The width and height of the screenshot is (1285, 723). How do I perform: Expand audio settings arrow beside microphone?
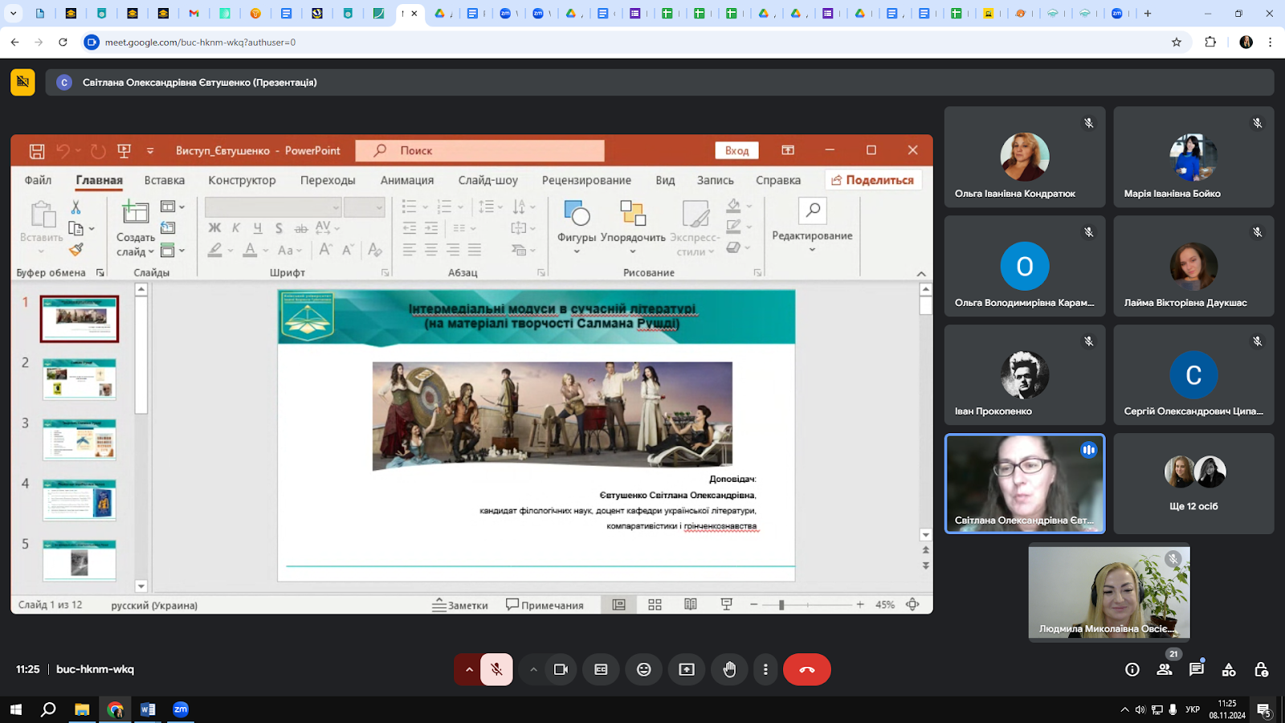click(468, 669)
